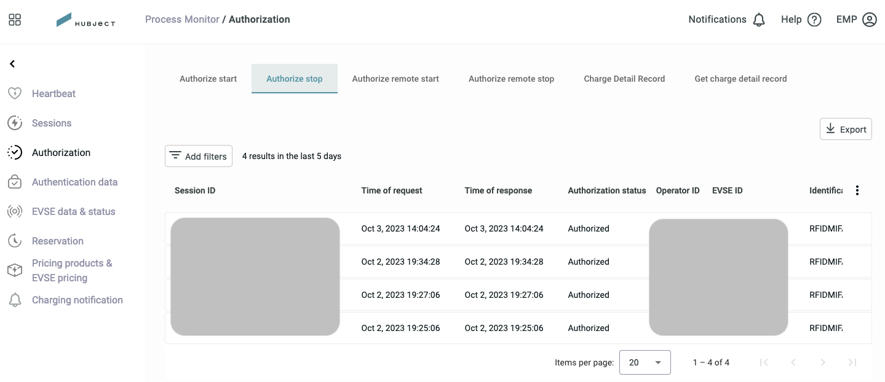The image size is (885, 382).
Task: Open the EMP user profile icon
Action: [870, 20]
